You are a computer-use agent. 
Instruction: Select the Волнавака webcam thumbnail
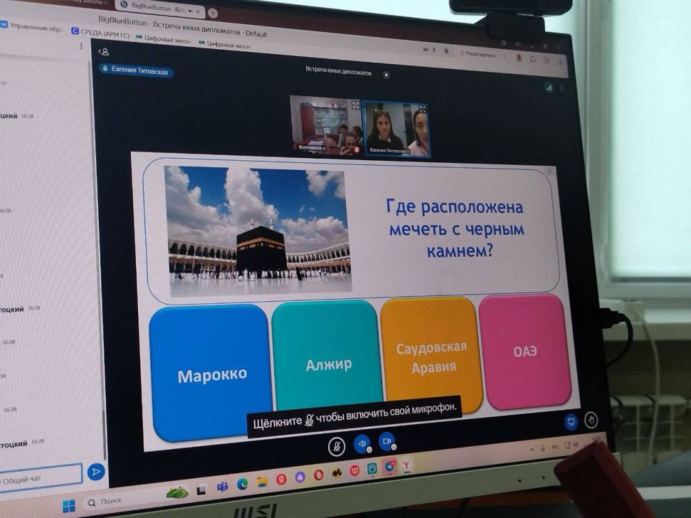[x=326, y=125]
